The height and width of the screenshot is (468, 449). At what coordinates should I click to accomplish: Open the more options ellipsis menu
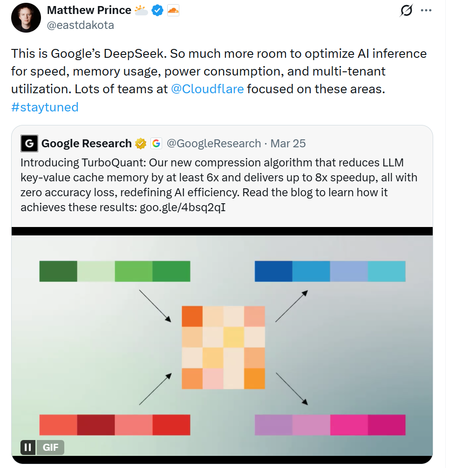point(426,10)
